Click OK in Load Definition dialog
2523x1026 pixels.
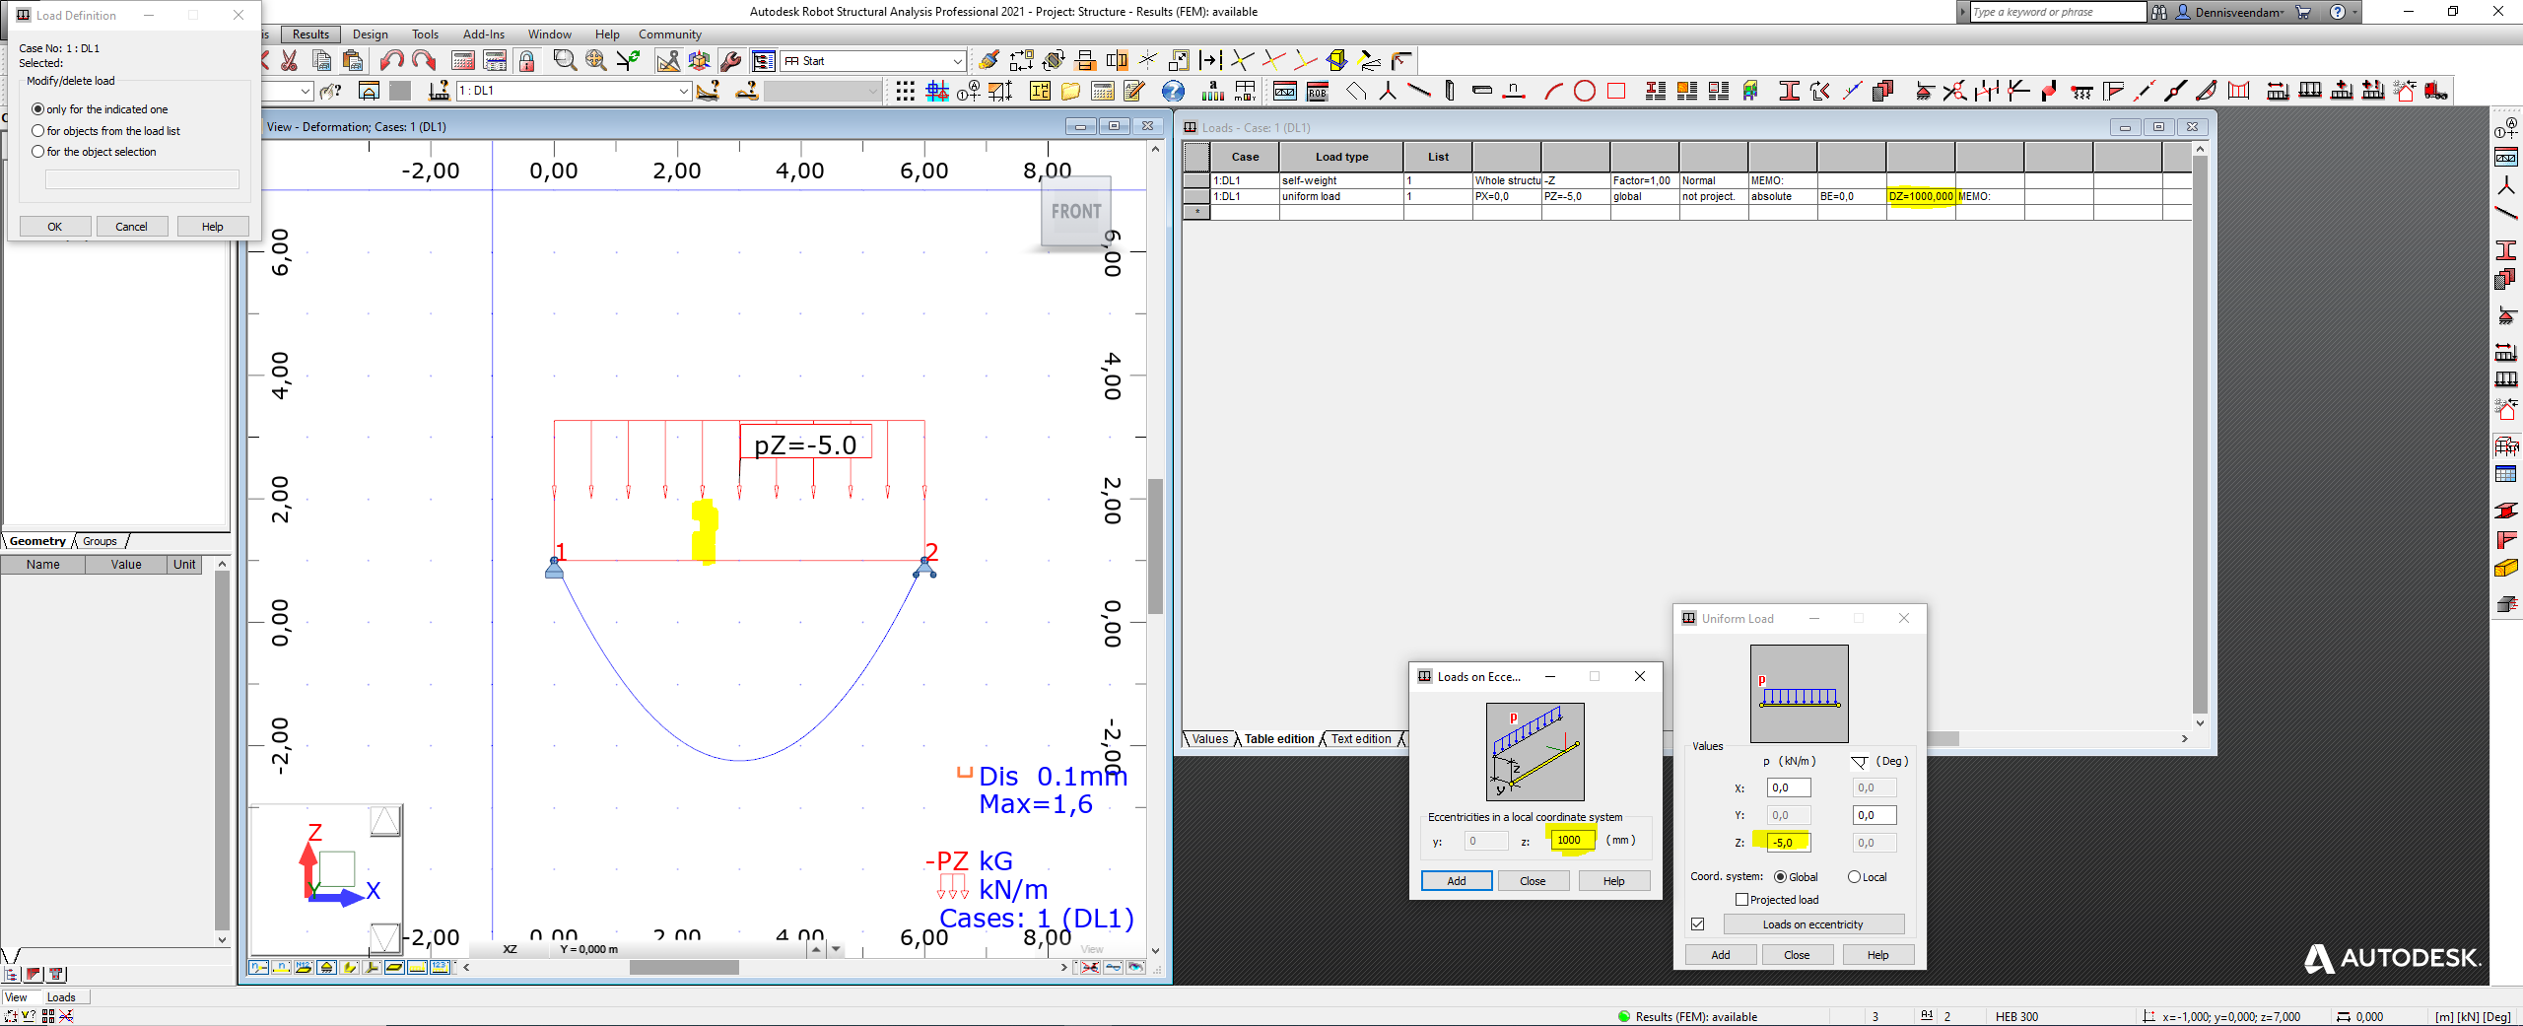point(55,227)
